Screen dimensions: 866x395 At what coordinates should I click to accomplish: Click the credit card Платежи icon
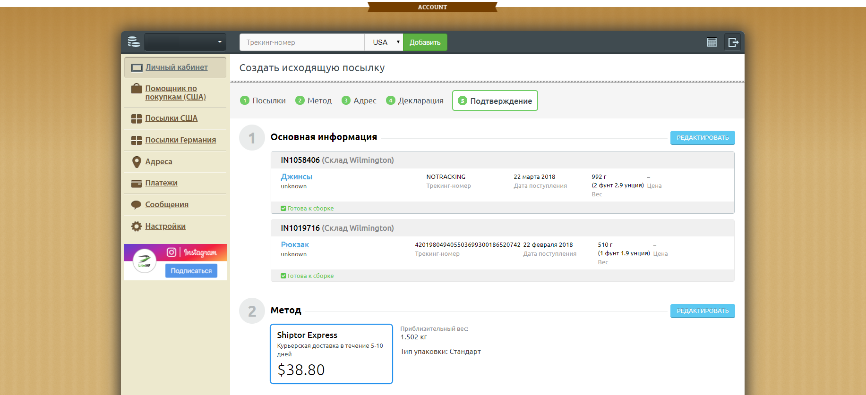(x=137, y=183)
